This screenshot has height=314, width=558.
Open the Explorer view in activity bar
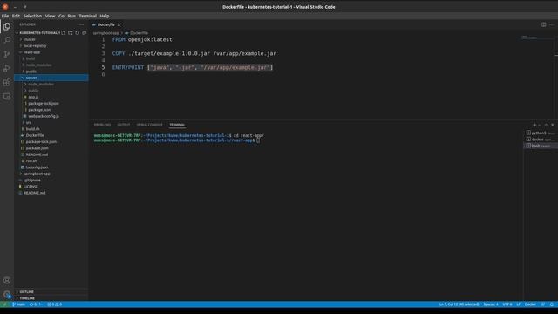tap(7, 26)
